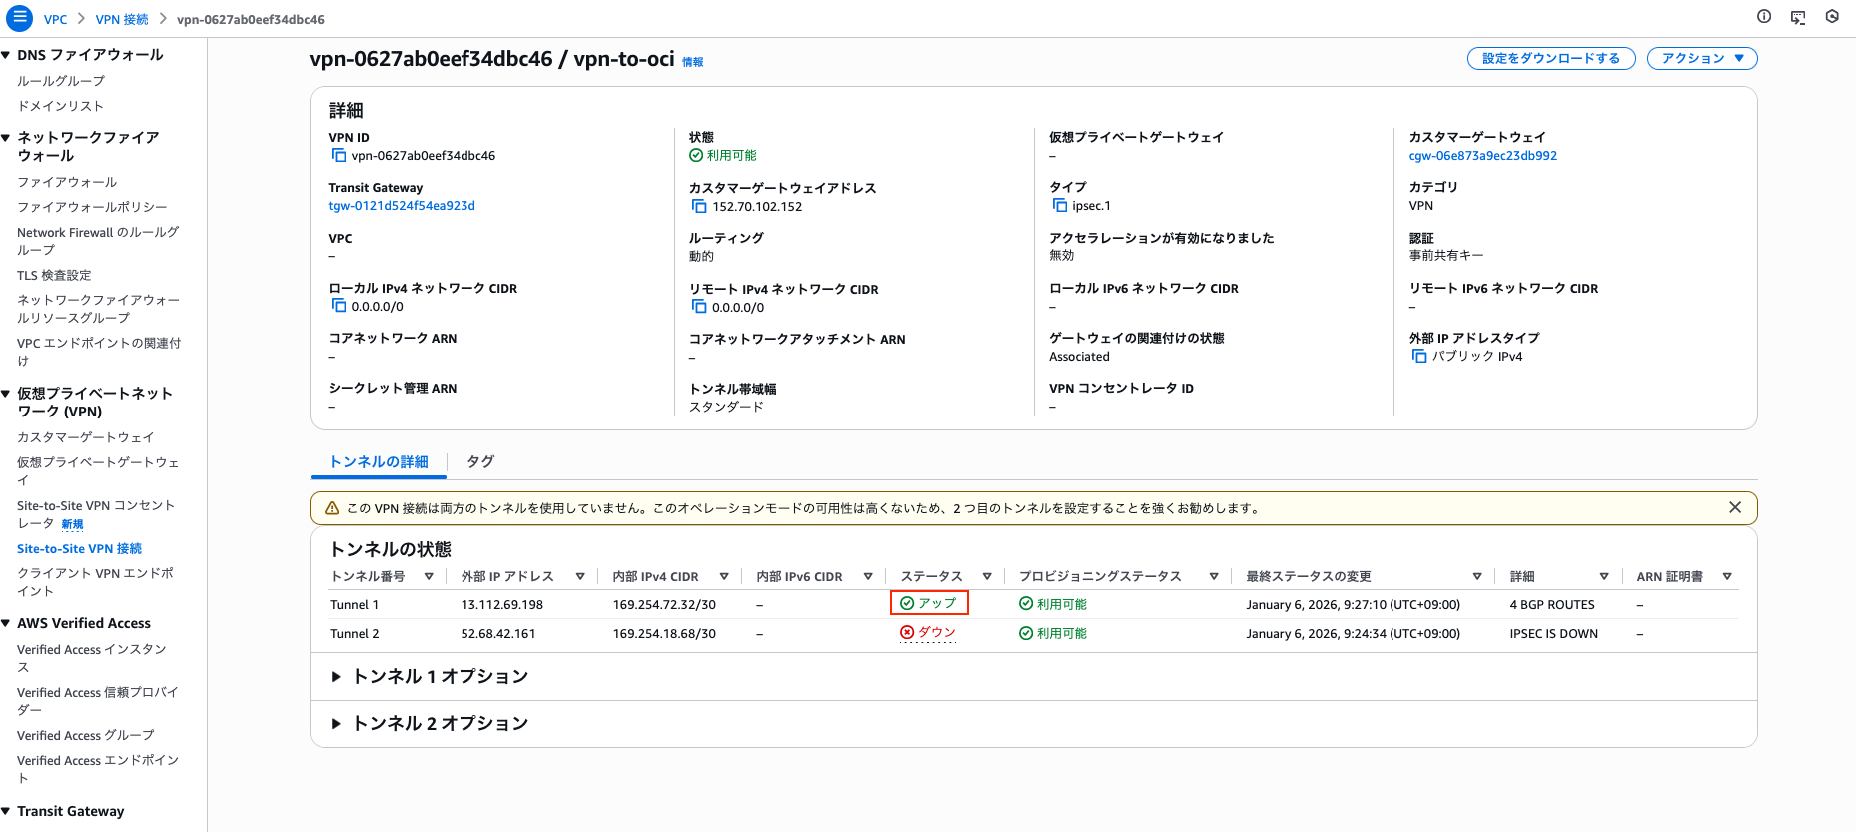
Task: Click 169.254.72.32/30 CIDR cell
Action: click(x=664, y=604)
